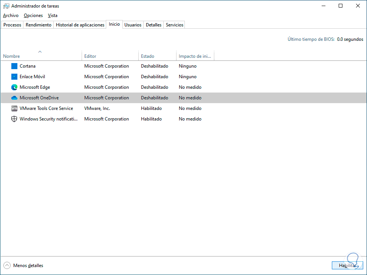This screenshot has height=275, width=367.
Task: Minimize the Administrador de tareas window
Action: (324, 6)
